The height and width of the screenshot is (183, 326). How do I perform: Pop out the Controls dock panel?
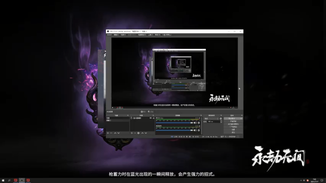242,115
